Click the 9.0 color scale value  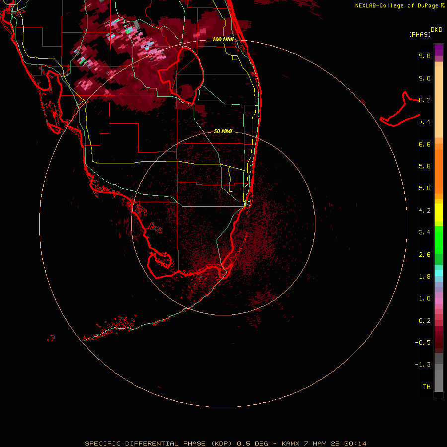pyautogui.click(x=425, y=78)
